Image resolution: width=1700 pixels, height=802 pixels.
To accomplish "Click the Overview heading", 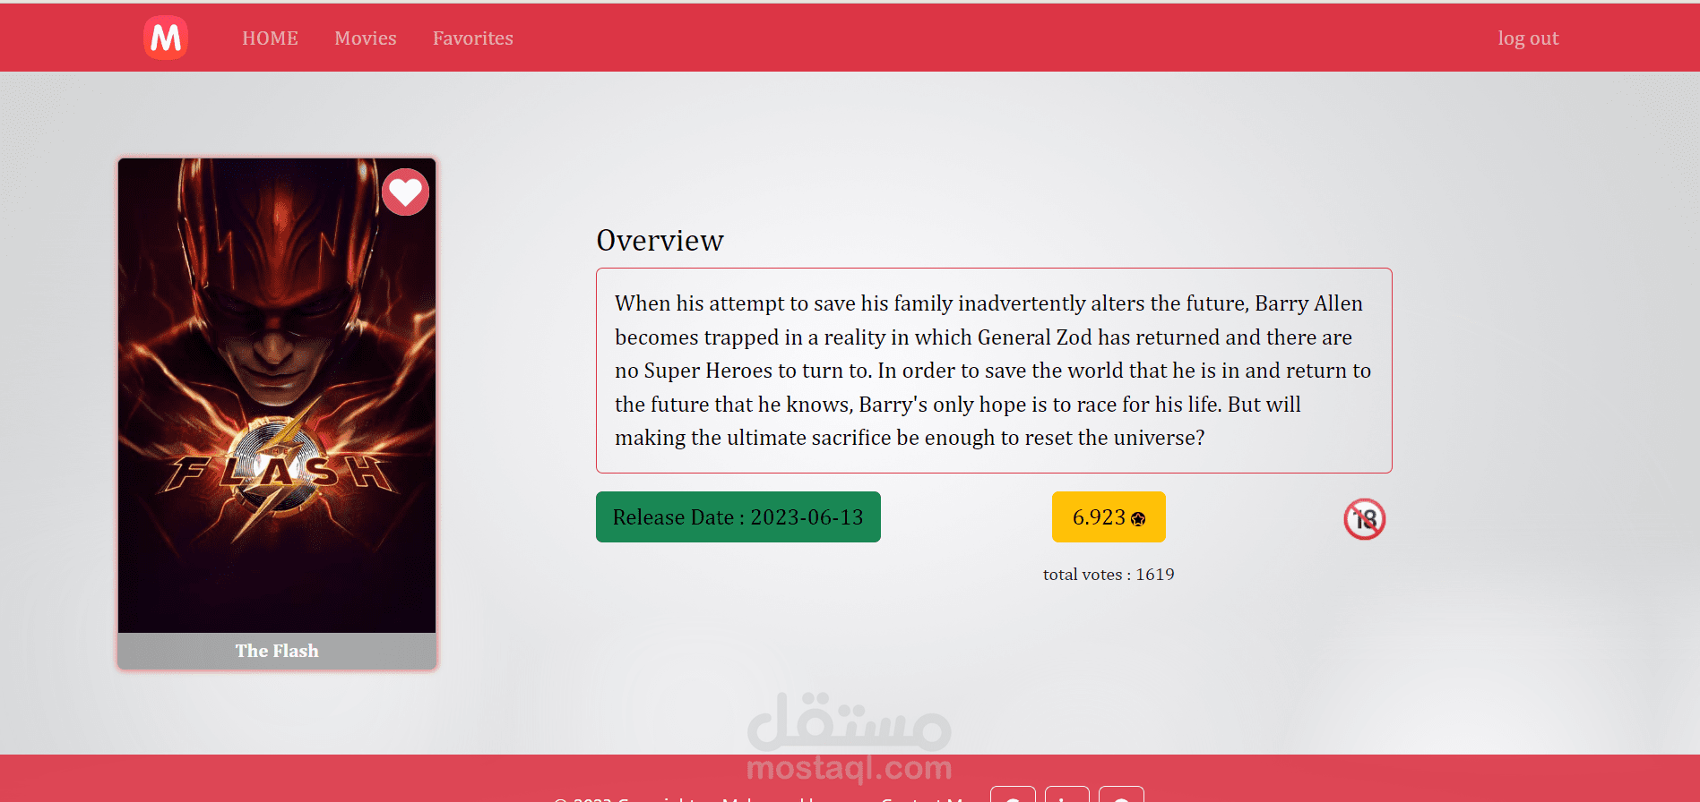I will (x=660, y=240).
